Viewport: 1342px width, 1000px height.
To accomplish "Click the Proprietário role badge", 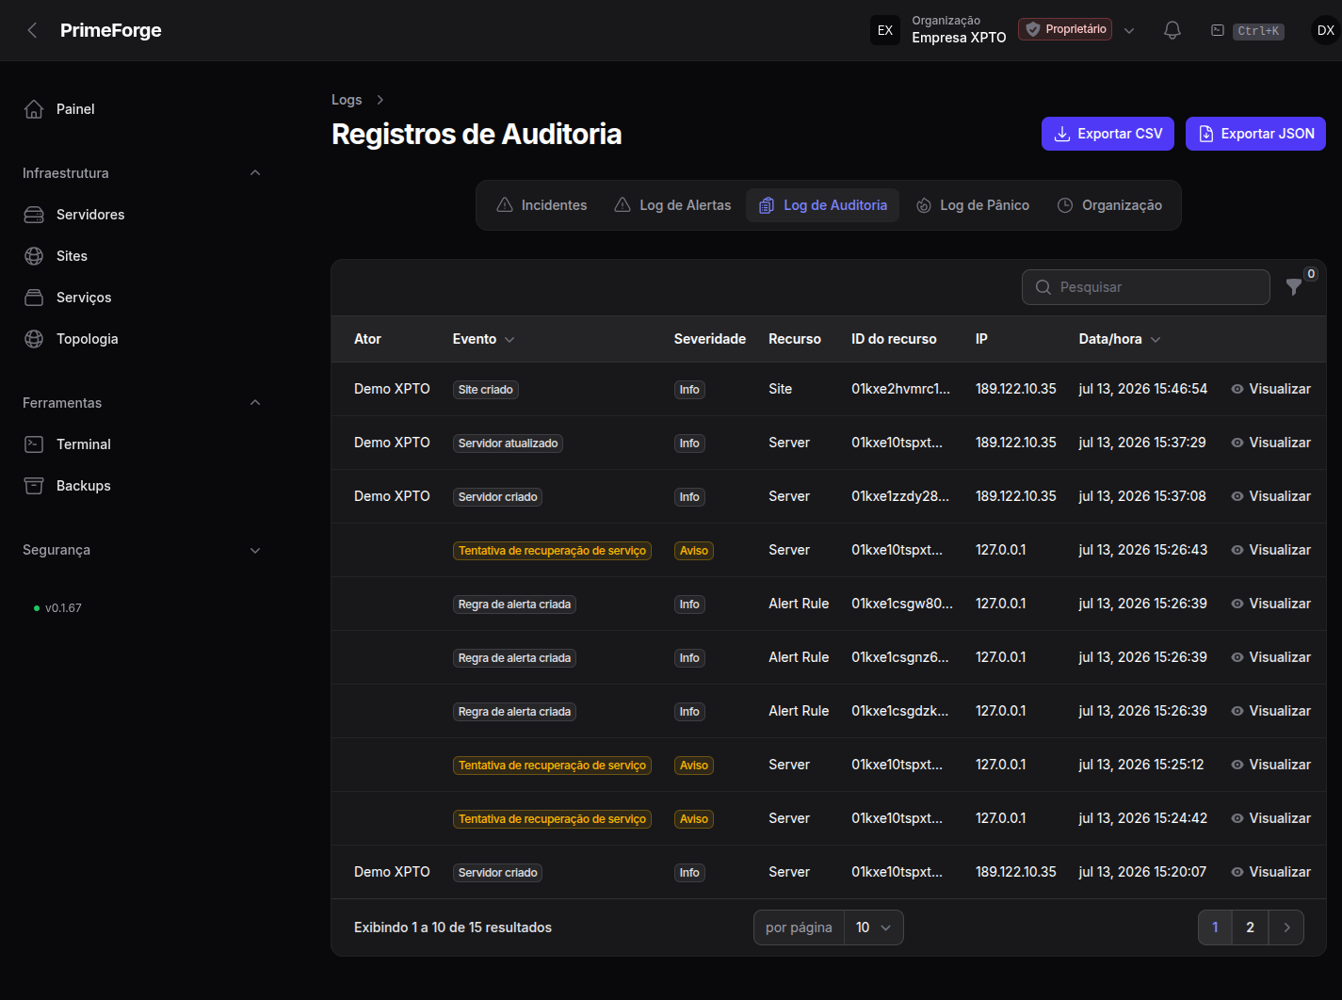I will point(1065,29).
